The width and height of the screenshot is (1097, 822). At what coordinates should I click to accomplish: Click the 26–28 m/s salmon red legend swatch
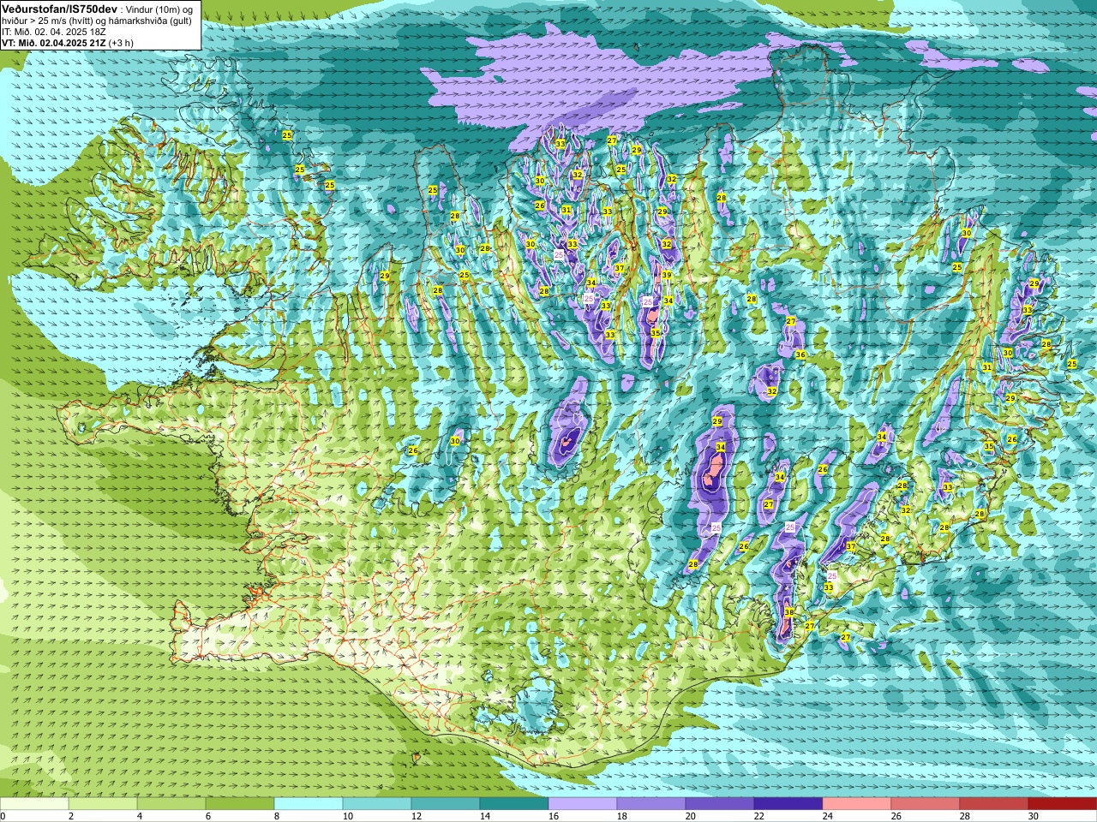926,804
